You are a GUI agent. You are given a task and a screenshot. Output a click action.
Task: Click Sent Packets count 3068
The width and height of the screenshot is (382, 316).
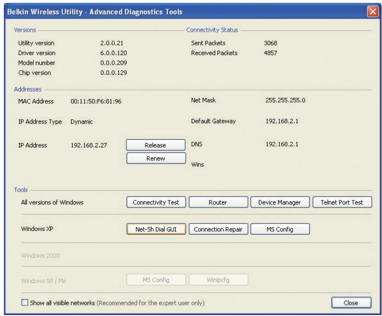pyautogui.click(x=270, y=43)
